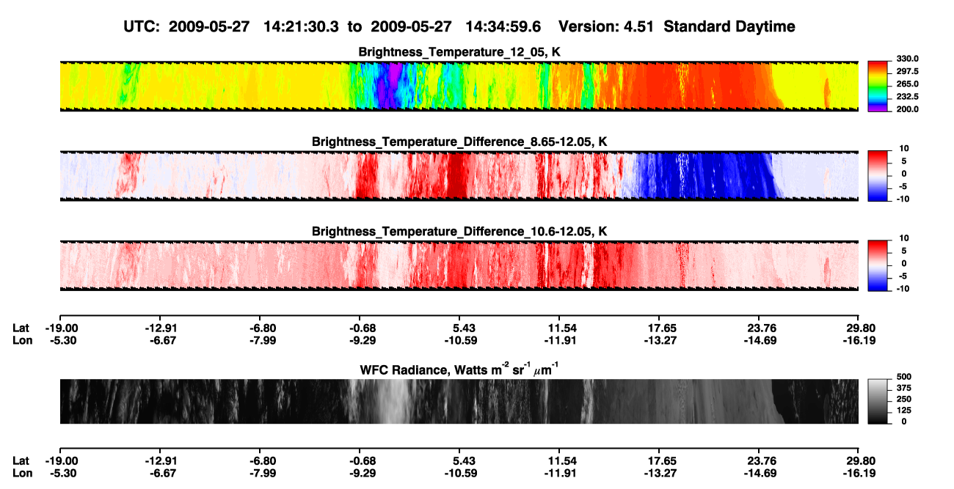This screenshot has height=489, width=954.
Task: Click the red-blue color bar of 10.6-12.05 plot
Action: (x=878, y=265)
